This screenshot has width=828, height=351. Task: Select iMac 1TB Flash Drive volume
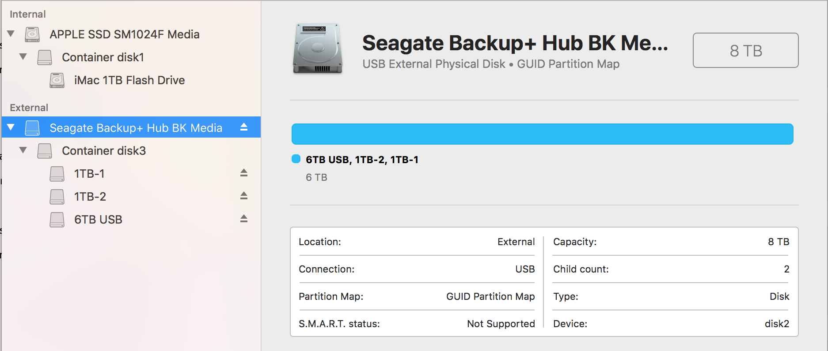click(129, 80)
